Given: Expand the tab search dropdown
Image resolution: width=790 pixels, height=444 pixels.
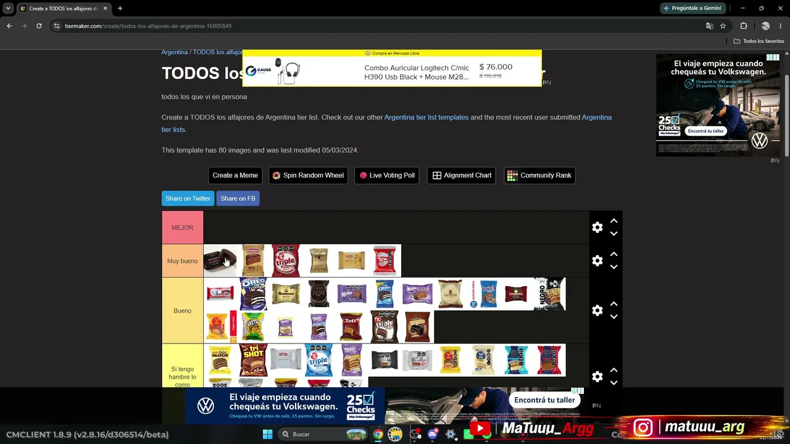Looking at the screenshot, I should point(8,9).
